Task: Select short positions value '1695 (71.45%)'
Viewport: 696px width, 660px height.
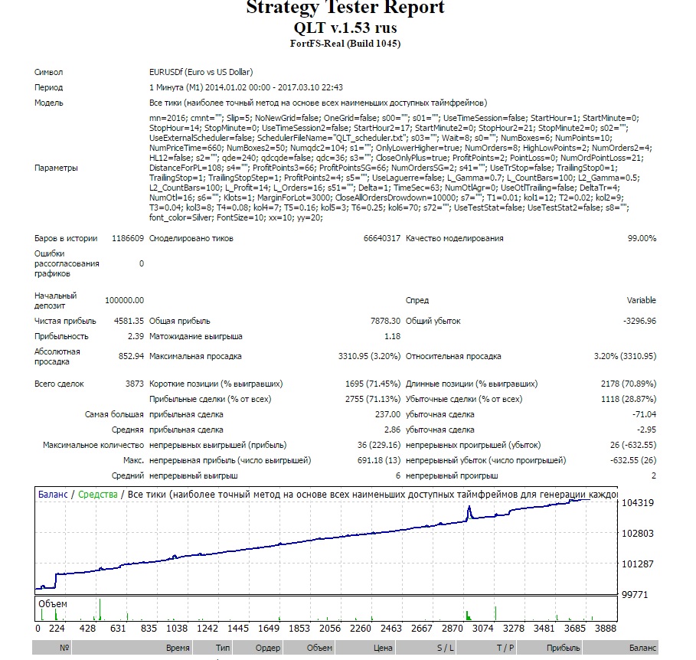Action: click(373, 384)
